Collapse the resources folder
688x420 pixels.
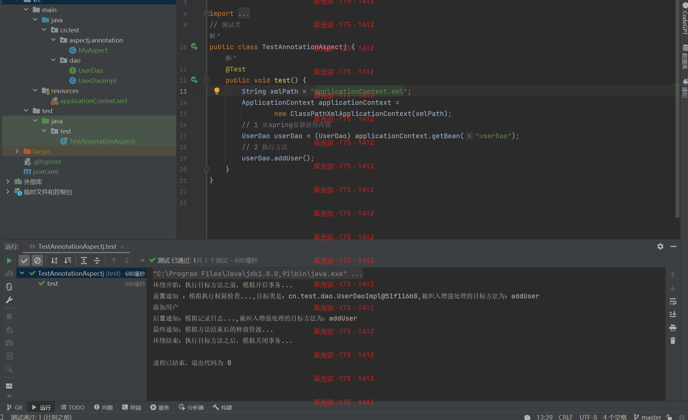(x=35, y=90)
